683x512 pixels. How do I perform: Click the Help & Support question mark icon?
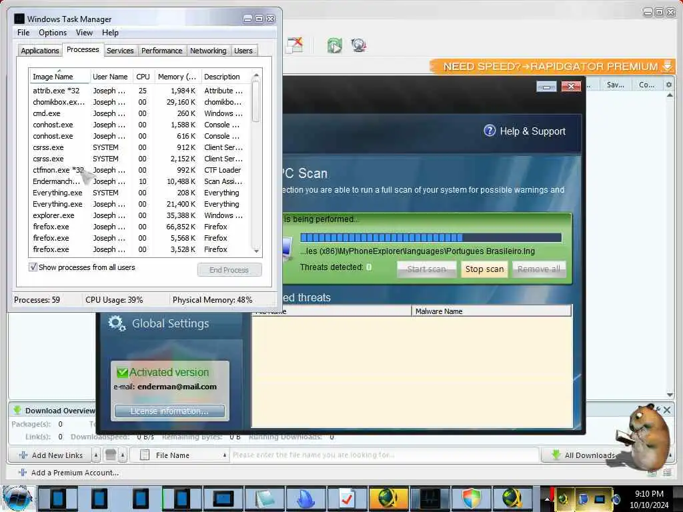[x=489, y=131]
